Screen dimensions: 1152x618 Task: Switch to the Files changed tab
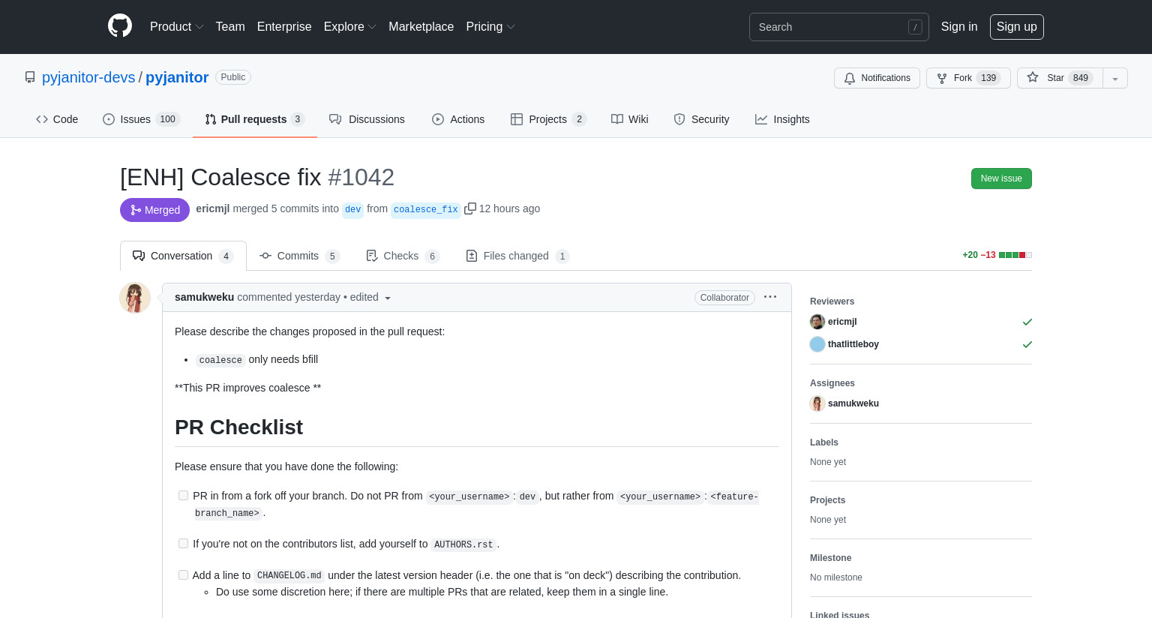pos(517,256)
